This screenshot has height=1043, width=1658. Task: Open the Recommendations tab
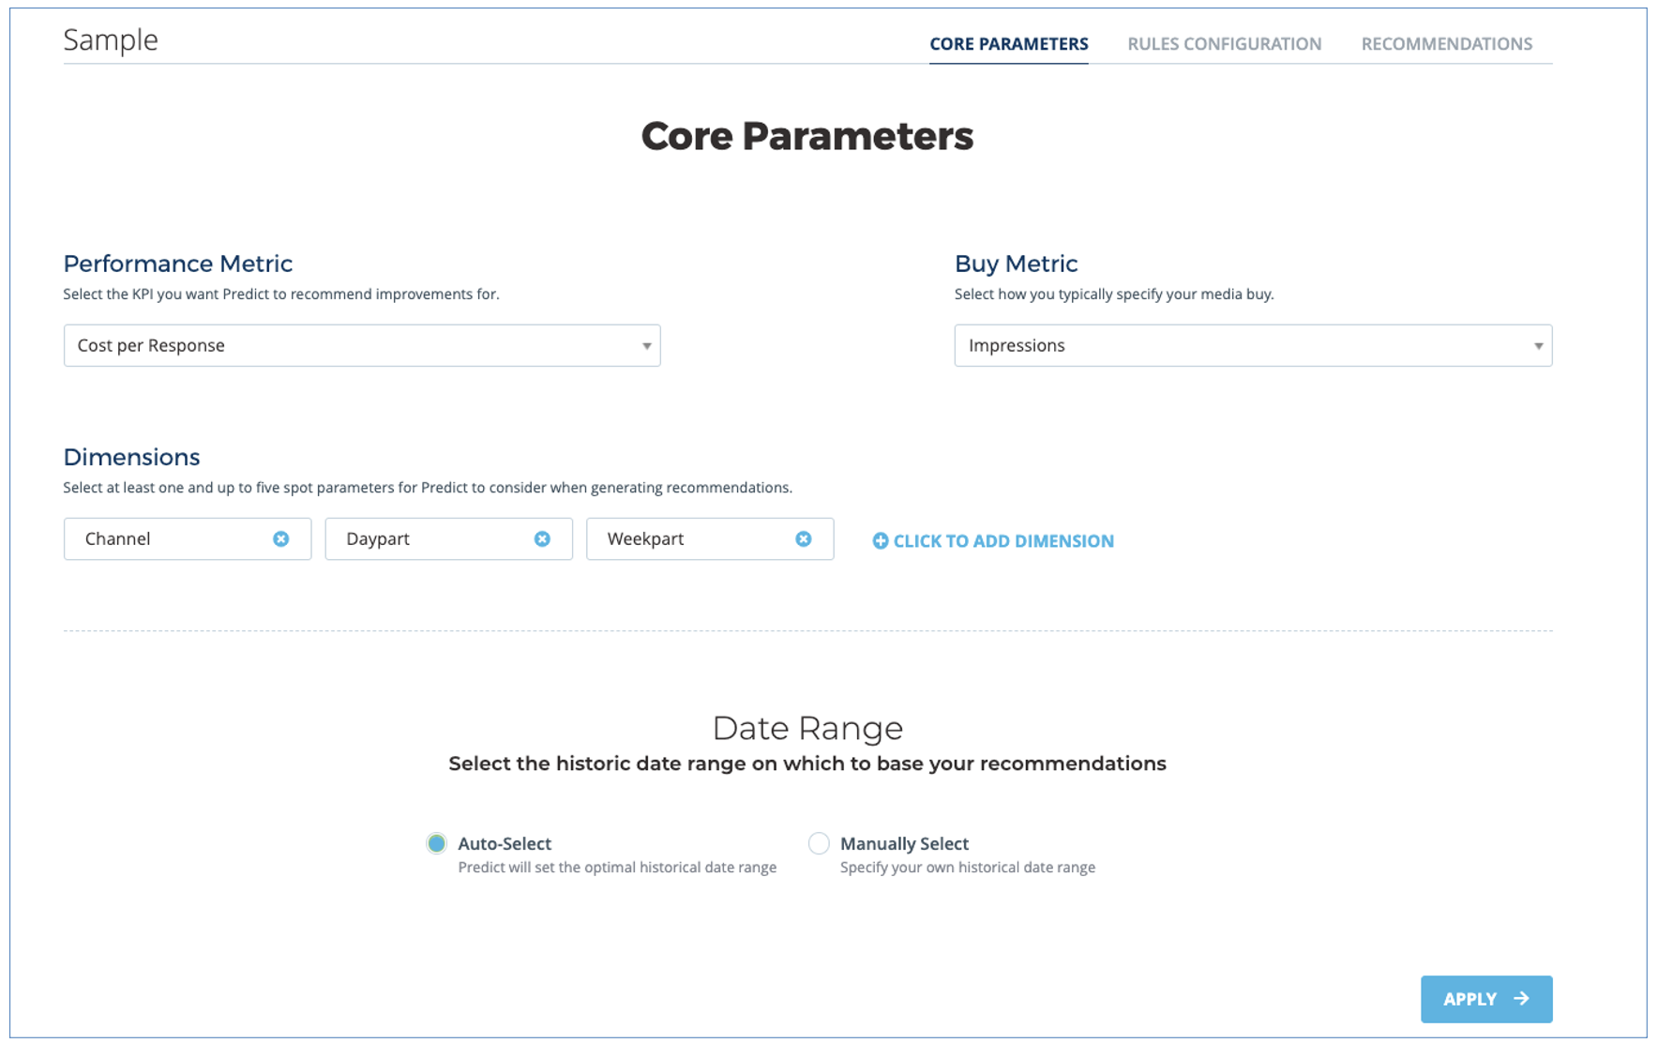1446,43
